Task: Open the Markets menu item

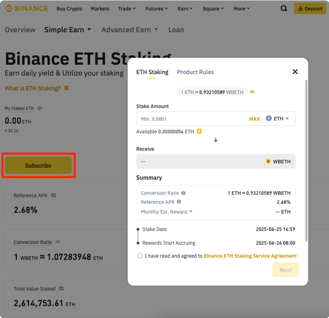Action: [x=100, y=9]
